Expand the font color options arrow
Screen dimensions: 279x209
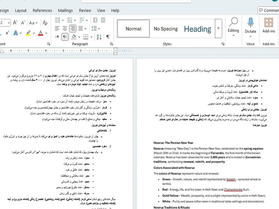46,33
